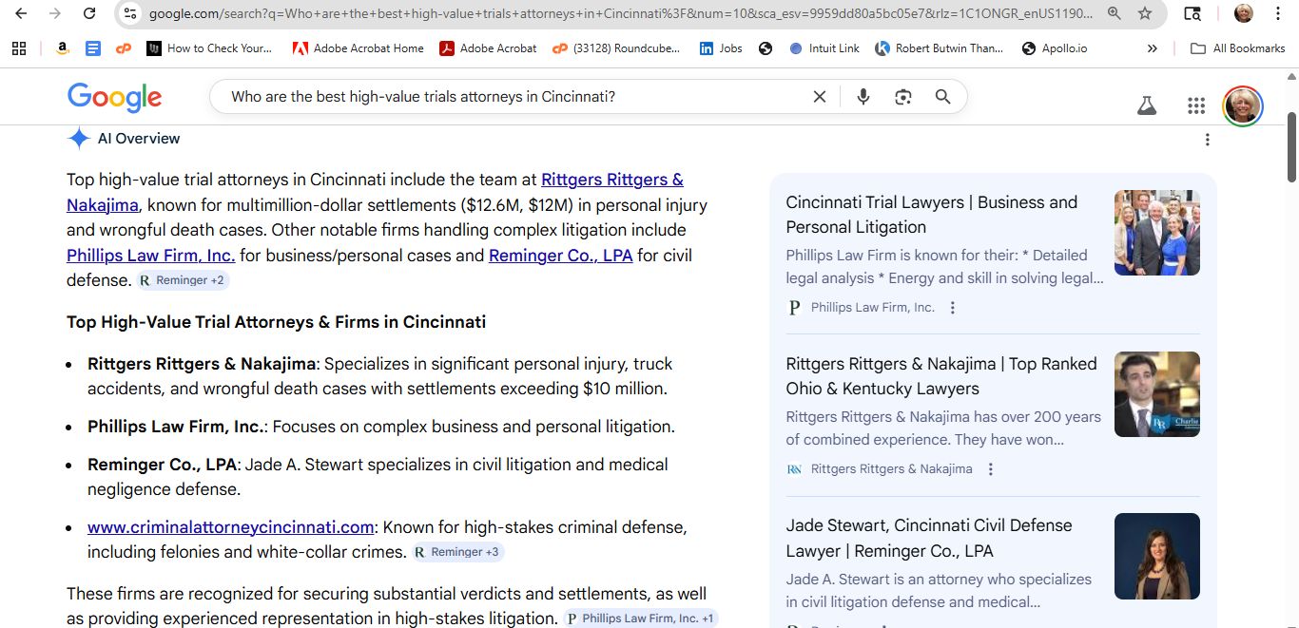Reload the page
The height and width of the screenshot is (628, 1299).
coord(89,13)
